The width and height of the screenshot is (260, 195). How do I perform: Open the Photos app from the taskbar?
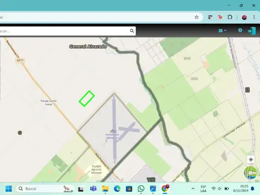(153, 188)
